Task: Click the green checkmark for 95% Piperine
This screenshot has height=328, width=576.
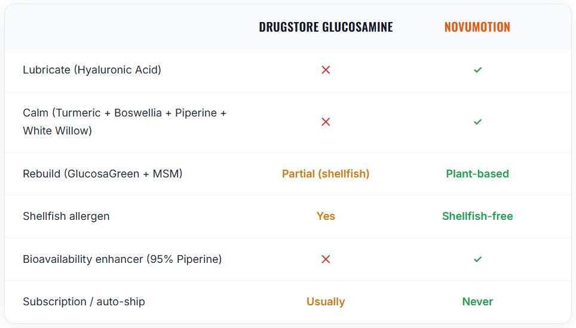Action: point(477,259)
